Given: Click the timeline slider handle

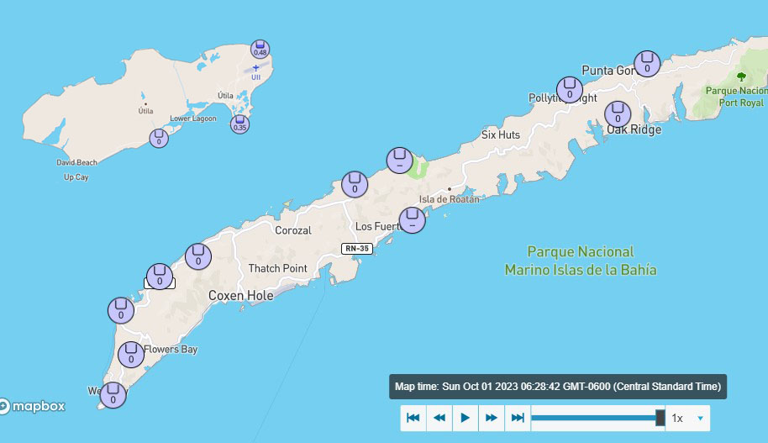Looking at the screenshot, I should coord(660,417).
